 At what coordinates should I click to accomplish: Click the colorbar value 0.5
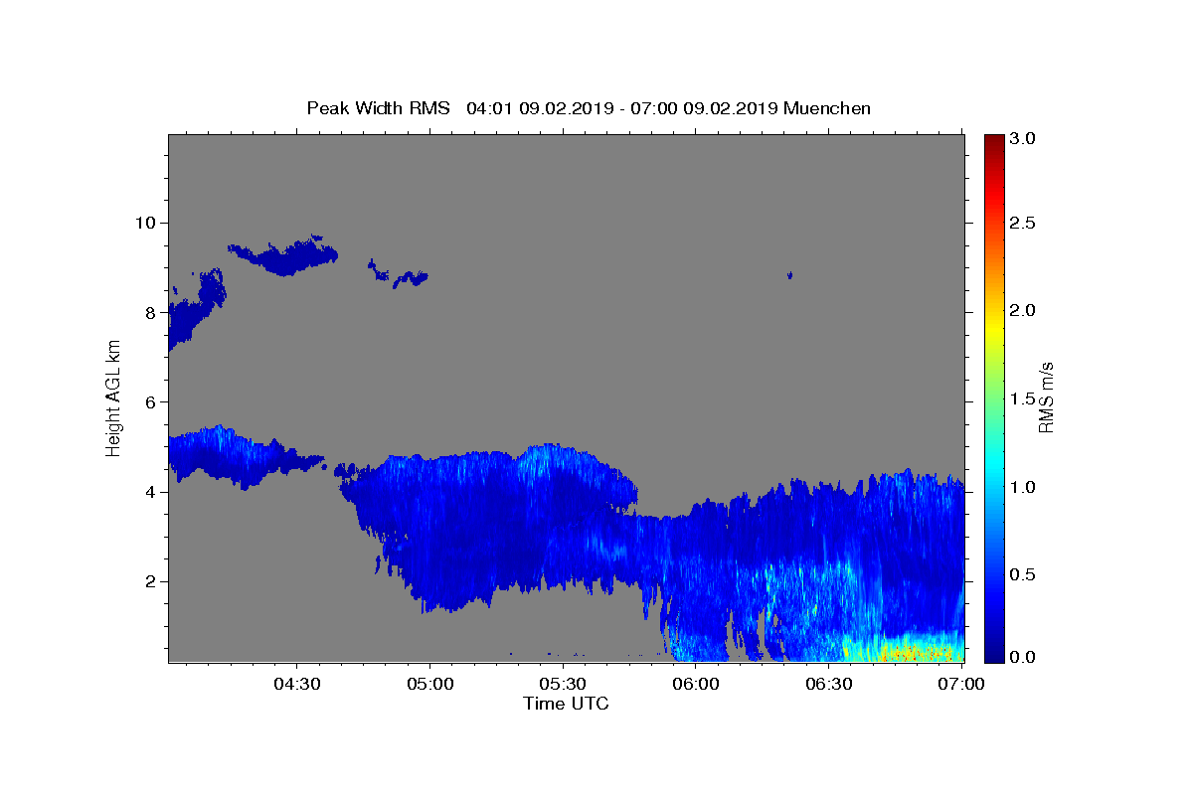pos(1023,573)
